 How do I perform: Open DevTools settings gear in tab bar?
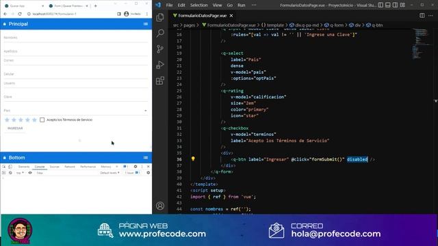[x=136, y=167]
